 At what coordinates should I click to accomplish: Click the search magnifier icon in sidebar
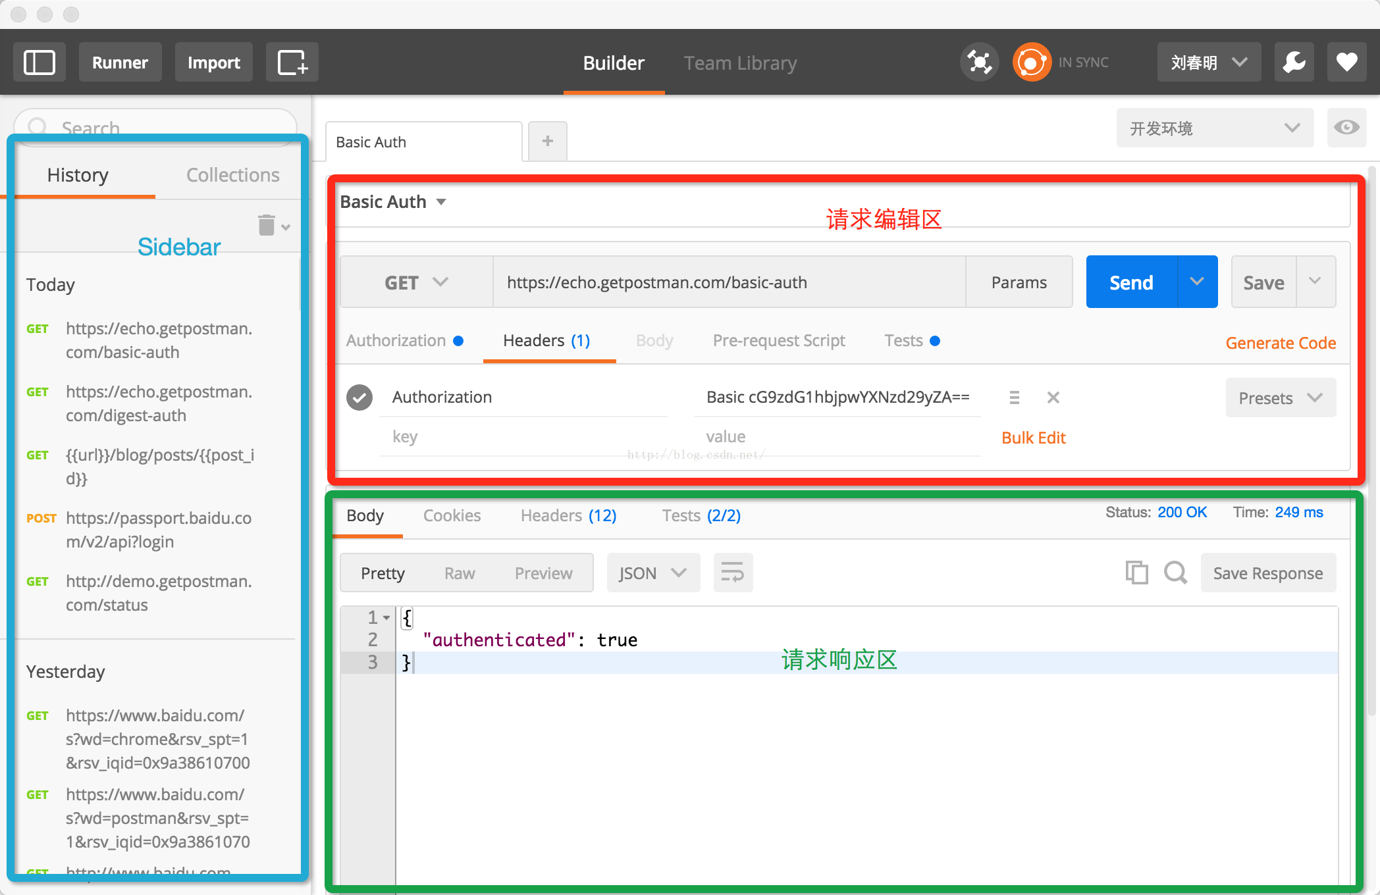pos(38,127)
